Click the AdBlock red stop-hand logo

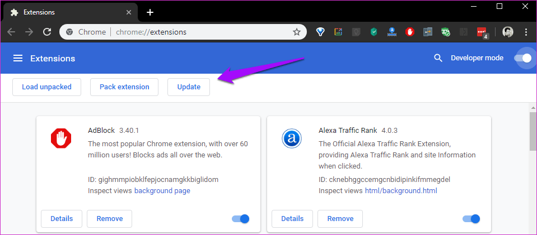pos(61,138)
